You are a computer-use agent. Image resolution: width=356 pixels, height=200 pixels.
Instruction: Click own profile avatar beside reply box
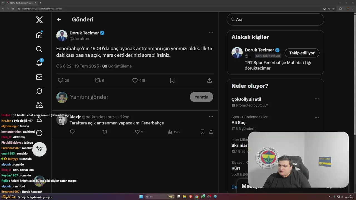click(x=62, y=97)
